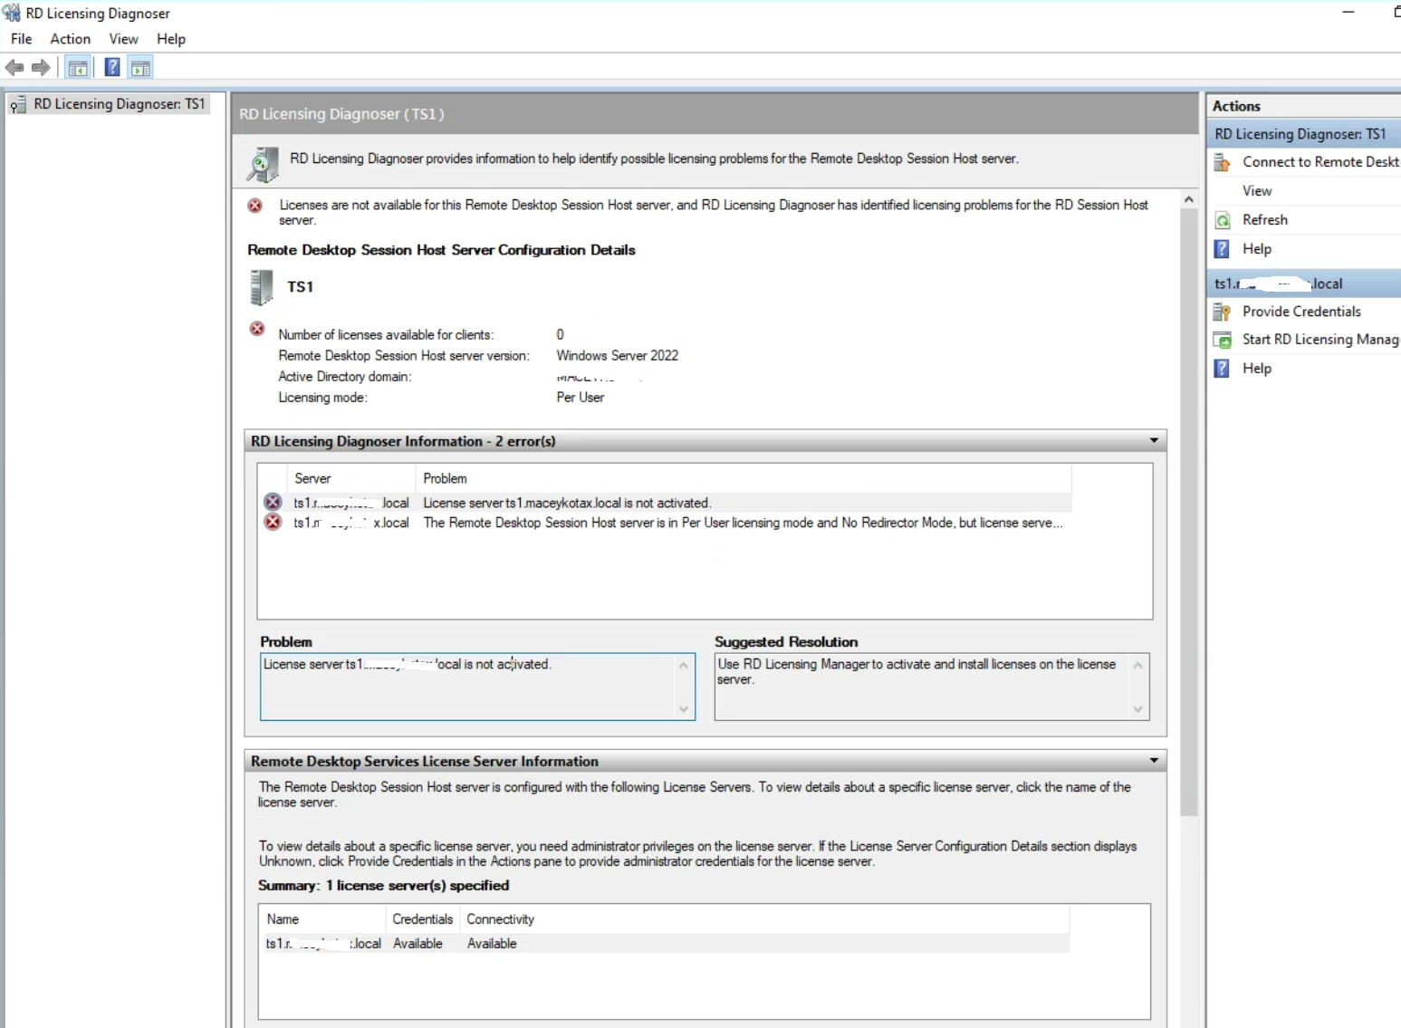This screenshot has width=1401, height=1028.
Task: Click the ts1 .local server heading in Actions pane
Action: tap(1305, 283)
